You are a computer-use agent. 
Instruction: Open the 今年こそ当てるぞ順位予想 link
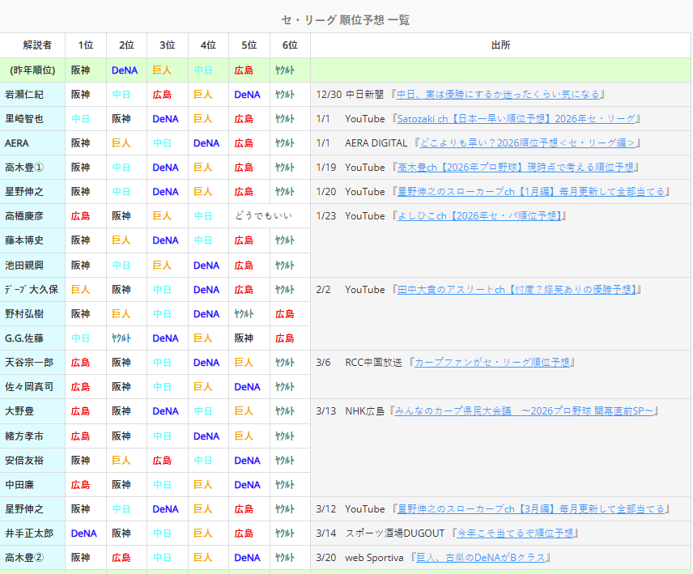point(515,534)
